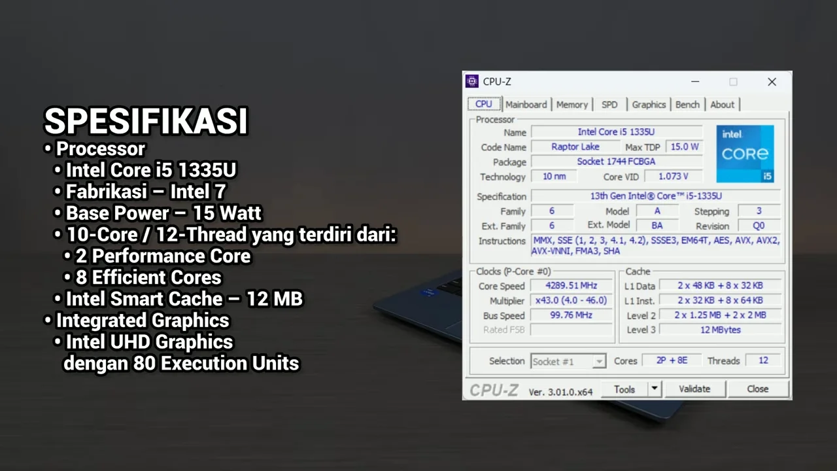The image size is (837, 471).
Task: Click the Max TDP value 15.0 W
Action: click(x=684, y=147)
